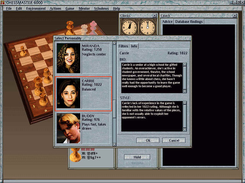Click the personality list scrollbar thumb
The height and width of the screenshot is (183, 245).
[114, 109]
